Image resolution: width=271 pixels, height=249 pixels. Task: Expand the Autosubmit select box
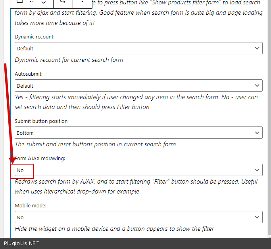138,86
